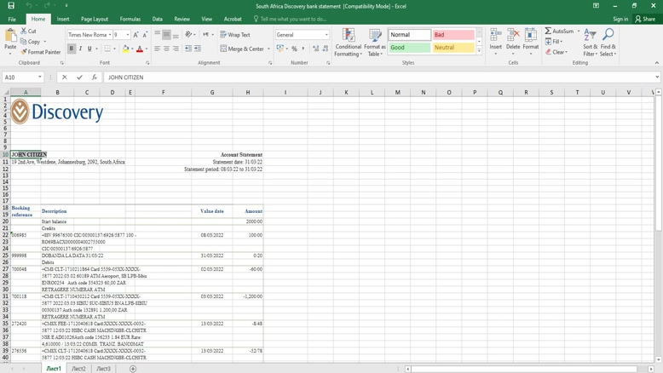Toggle Italic formatting
663x373 pixels.
coord(81,49)
